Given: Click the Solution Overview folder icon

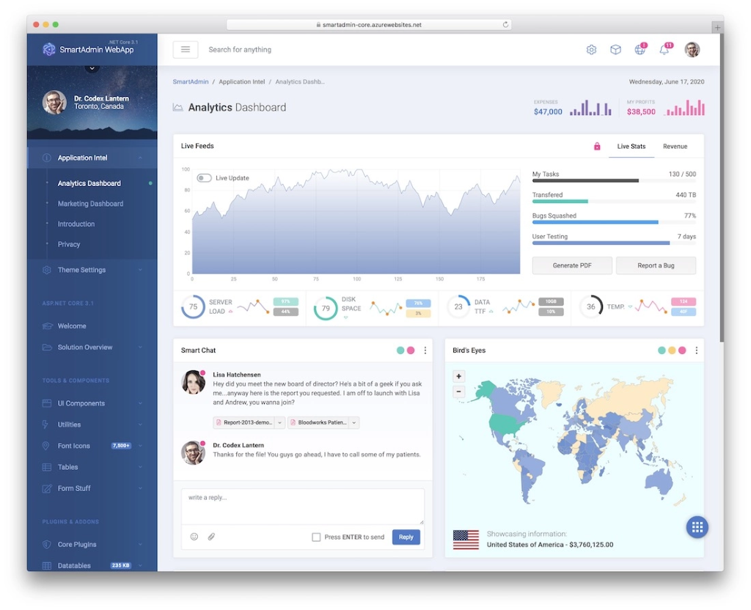Looking at the screenshot, I should click(47, 347).
